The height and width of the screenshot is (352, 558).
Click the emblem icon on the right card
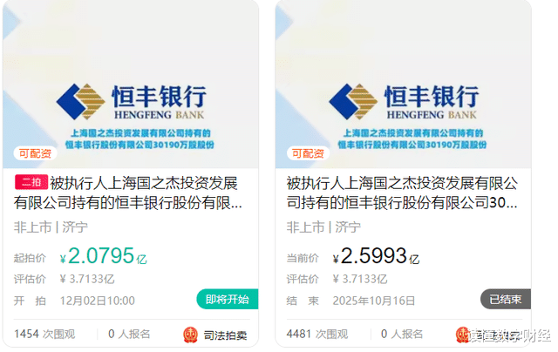pyautogui.click(x=462, y=335)
